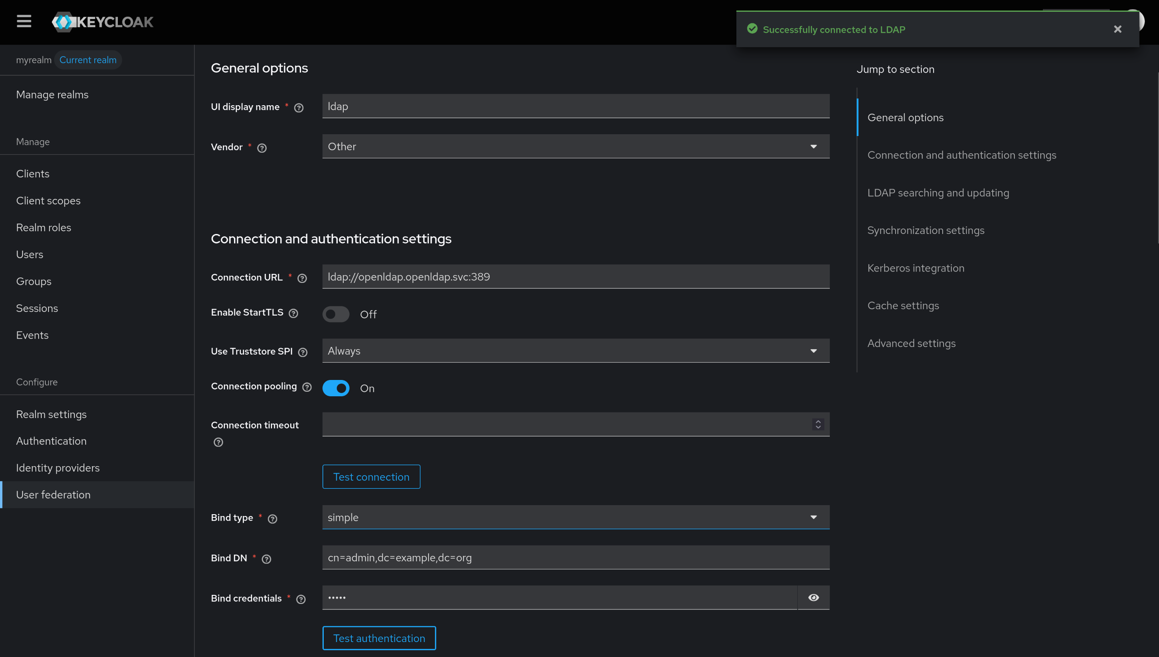Click the Test authentication button

point(379,638)
